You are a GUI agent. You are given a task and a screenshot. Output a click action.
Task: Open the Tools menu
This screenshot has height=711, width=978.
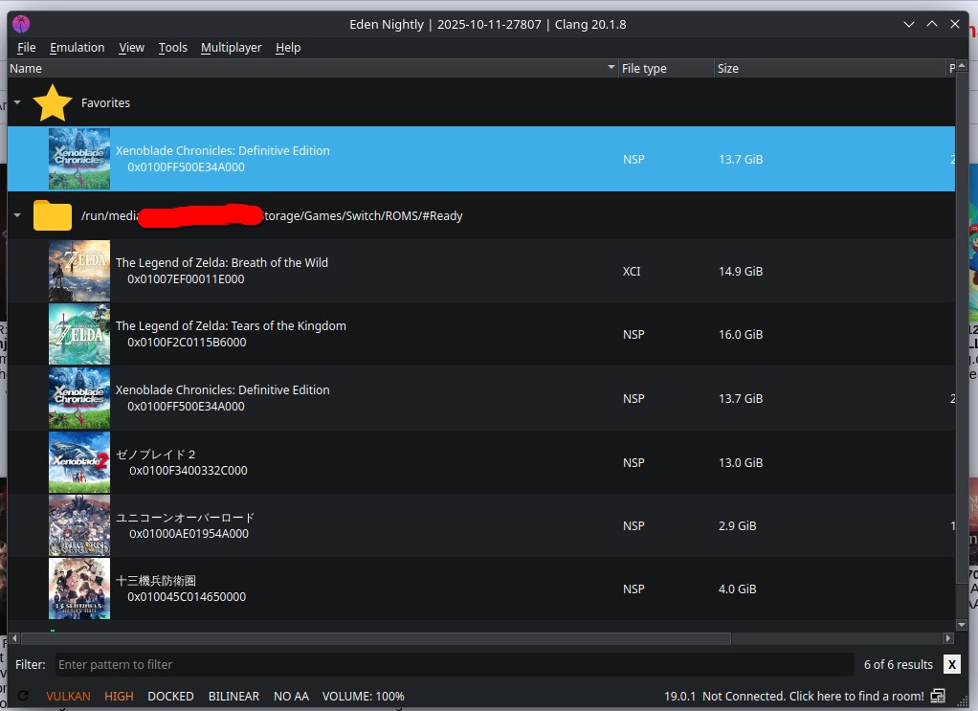coord(173,48)
